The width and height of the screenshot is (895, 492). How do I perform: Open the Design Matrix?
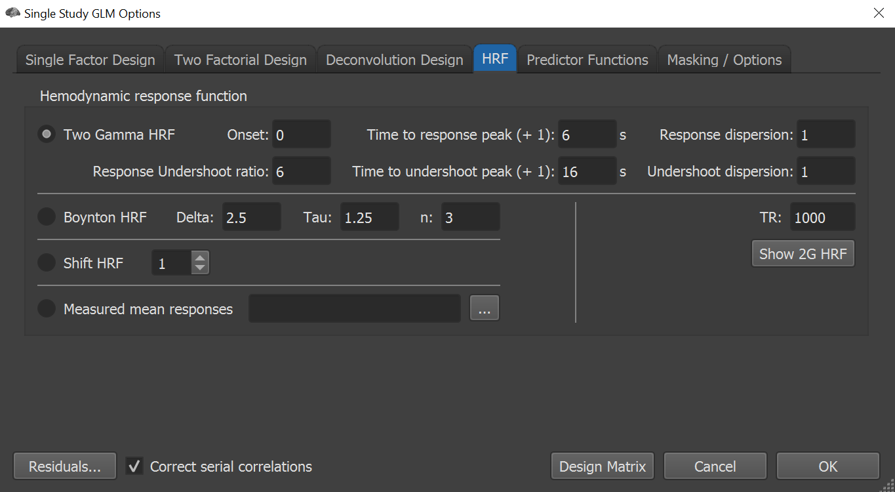pos(602,466)
